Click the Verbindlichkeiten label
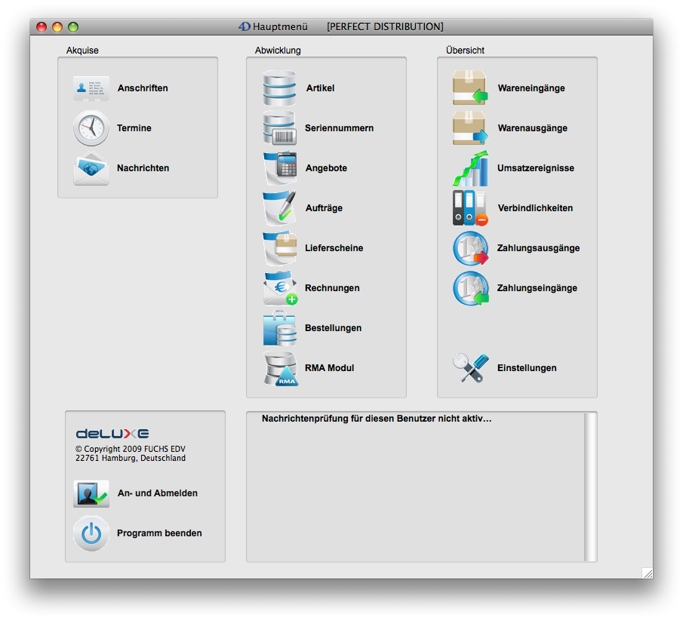 pos(534,208)
